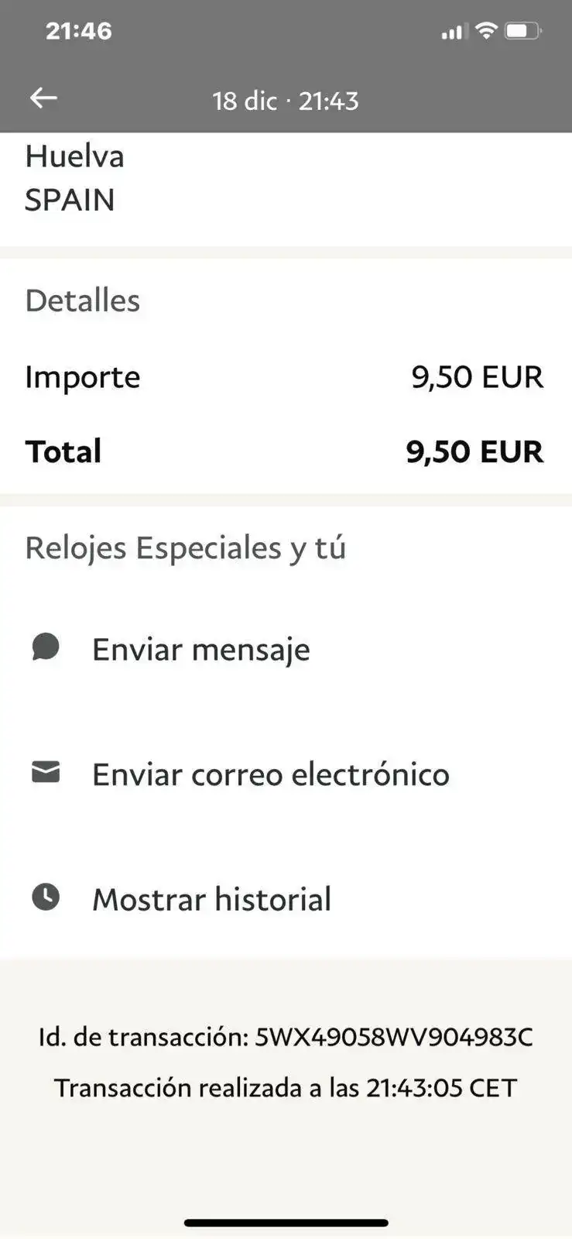572x1239 pixels.
Task: Tap the Wi-Fi status icon
Action: click(x=486, y=31)
